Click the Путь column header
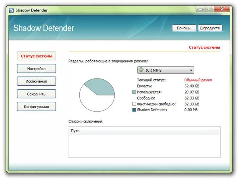This screenshot has width=238, height=180. point(137,131)
